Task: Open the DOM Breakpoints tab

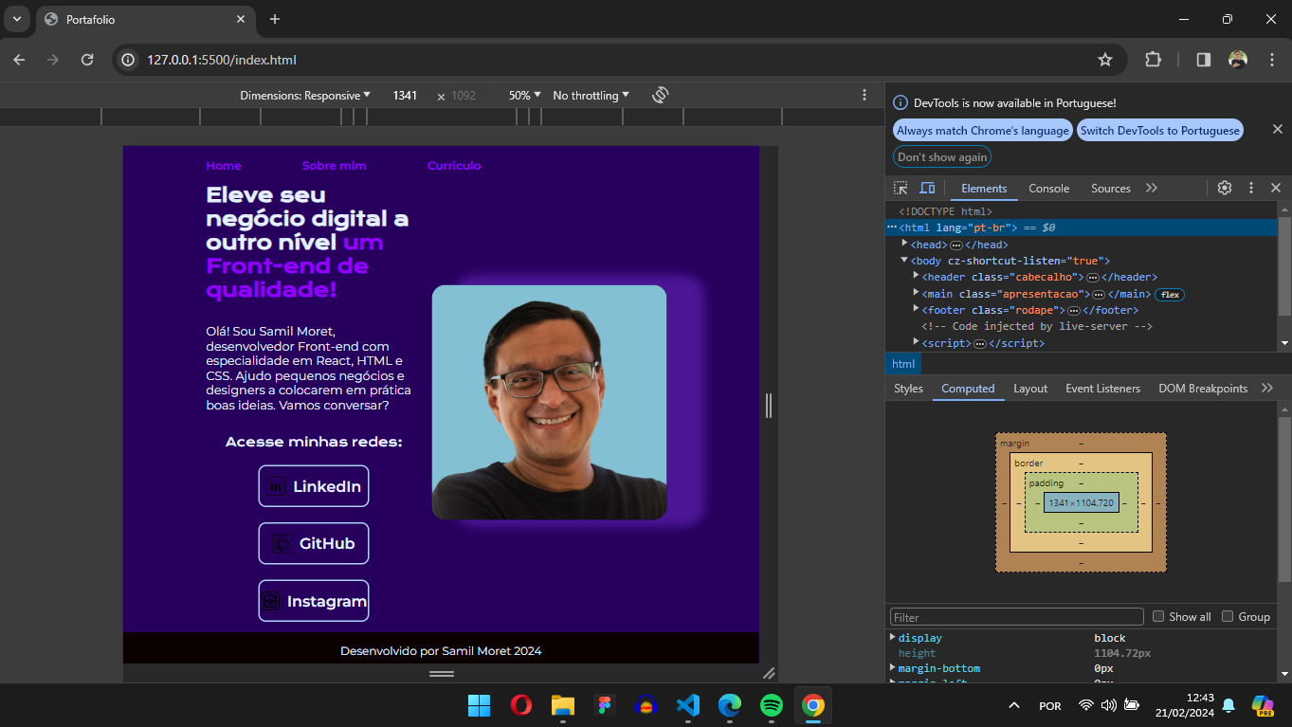Action: (1203, 389)
